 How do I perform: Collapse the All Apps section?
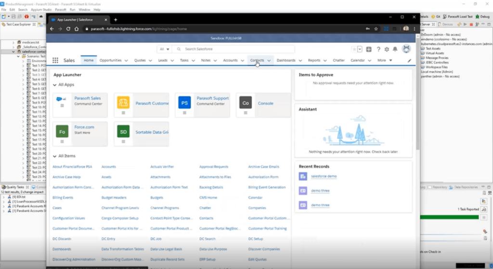[55, 85]
